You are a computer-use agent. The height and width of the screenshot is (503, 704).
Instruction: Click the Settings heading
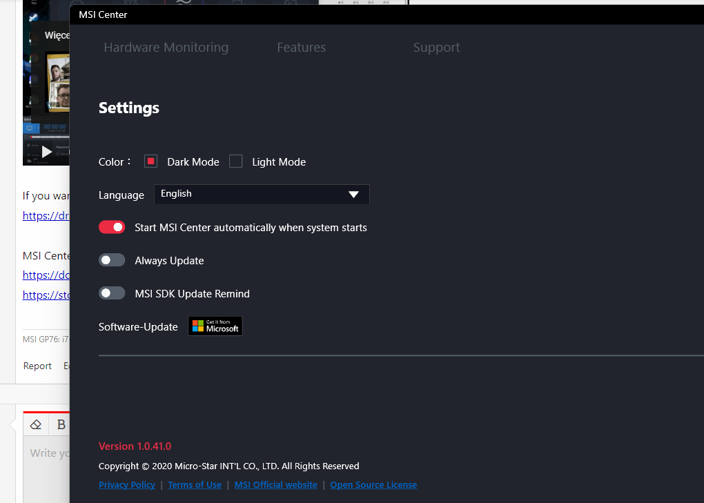[x=129, y=108]
